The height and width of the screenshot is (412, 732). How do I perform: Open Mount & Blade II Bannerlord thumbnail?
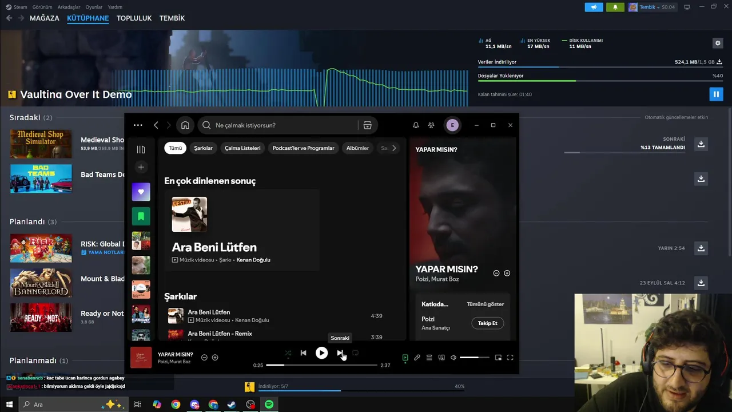tap(41, 283)
